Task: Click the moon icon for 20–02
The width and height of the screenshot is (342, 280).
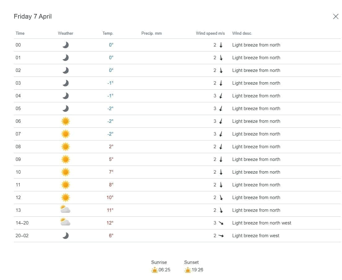Action: coord(65,236)
